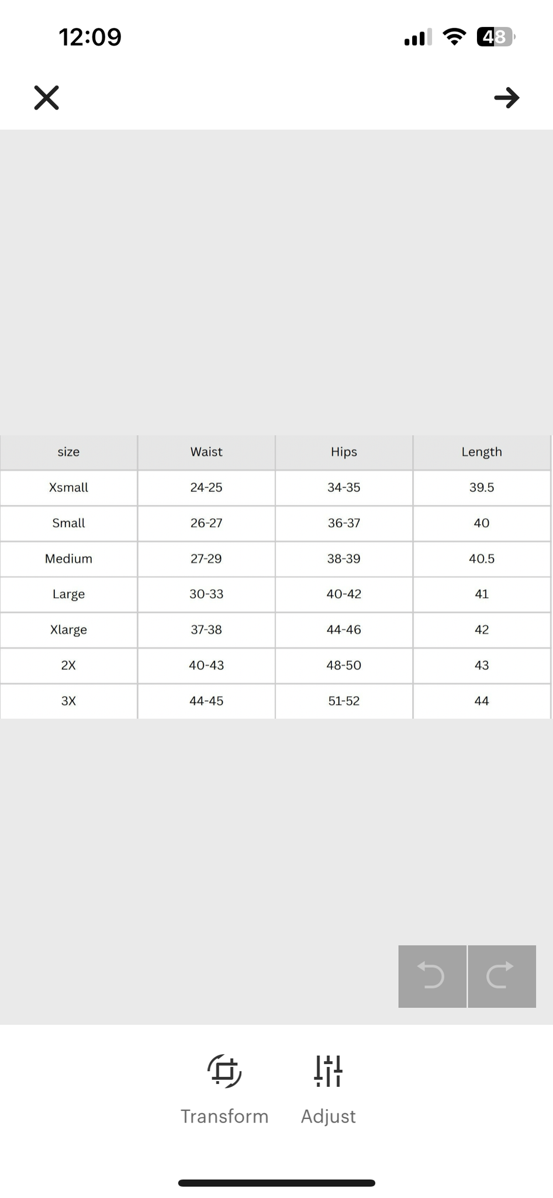553x1198 pixels.
Task: Open the Adjust sliders icon
Action: [x=329, y=1071]
